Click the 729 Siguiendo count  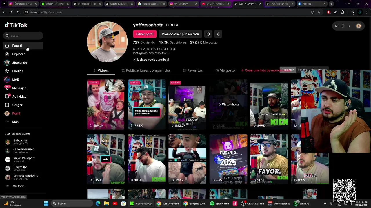click(144, 42)
